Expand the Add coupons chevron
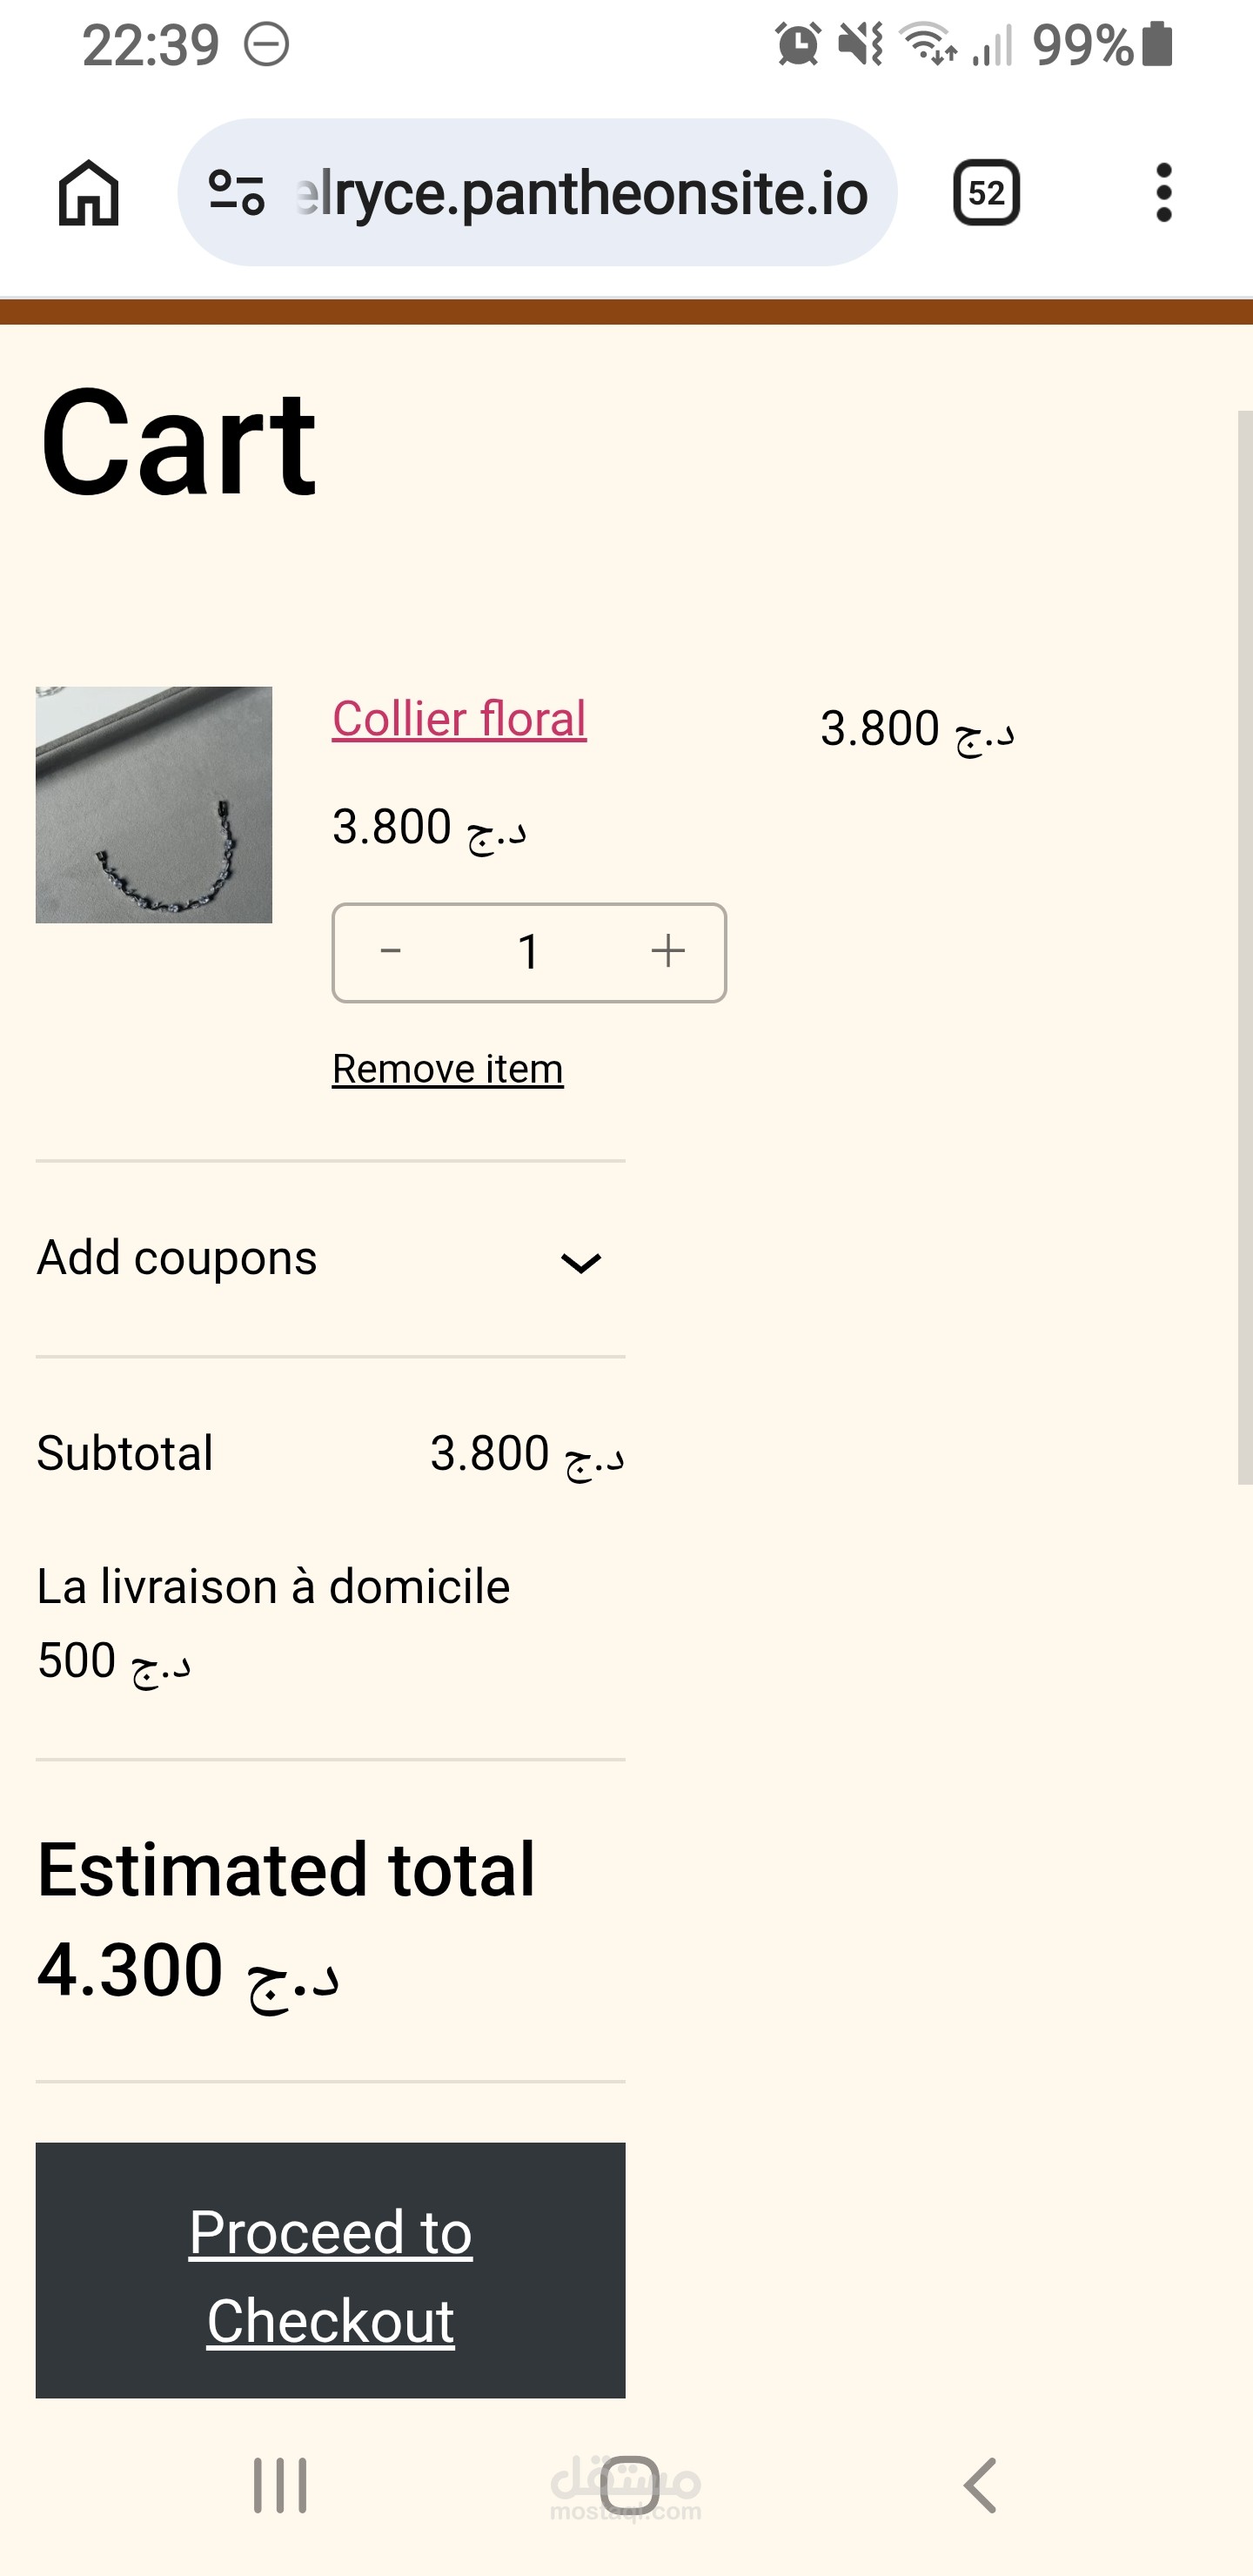 pyautogui.click(x=580, y=1263)
